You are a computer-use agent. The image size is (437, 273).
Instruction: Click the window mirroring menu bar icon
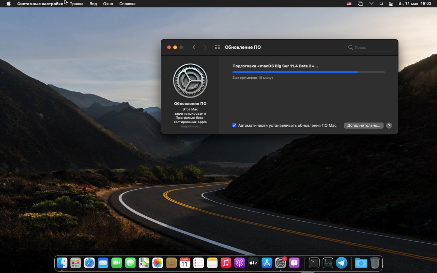(360, 4)
